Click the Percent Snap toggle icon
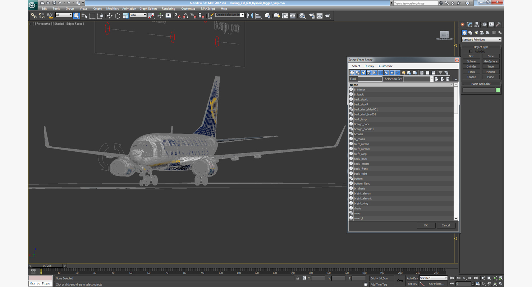 193,16
